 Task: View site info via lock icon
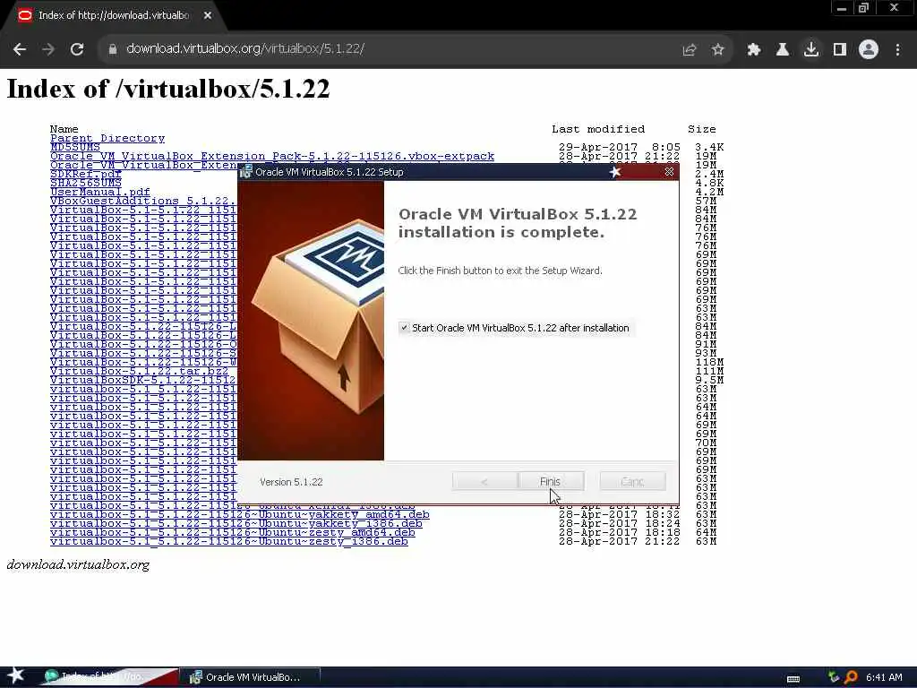112,49
